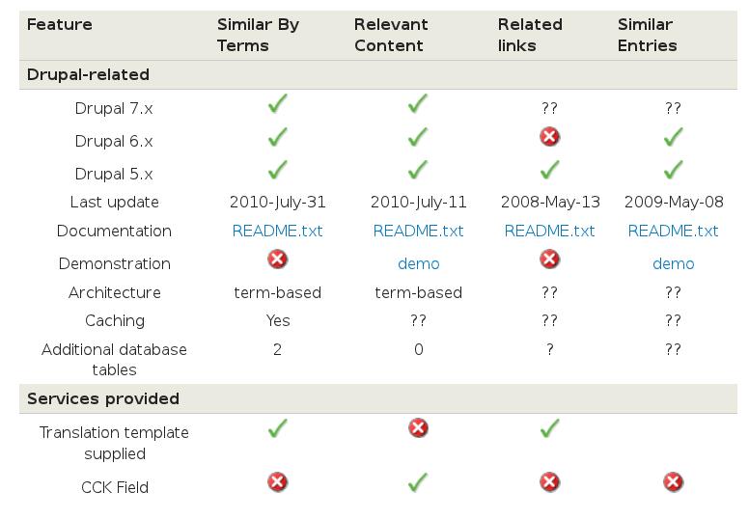Open README.txt for Similar By Terms
Viewport: 749px width, 519px height.
pyautogui.click(x=278, y=232)
